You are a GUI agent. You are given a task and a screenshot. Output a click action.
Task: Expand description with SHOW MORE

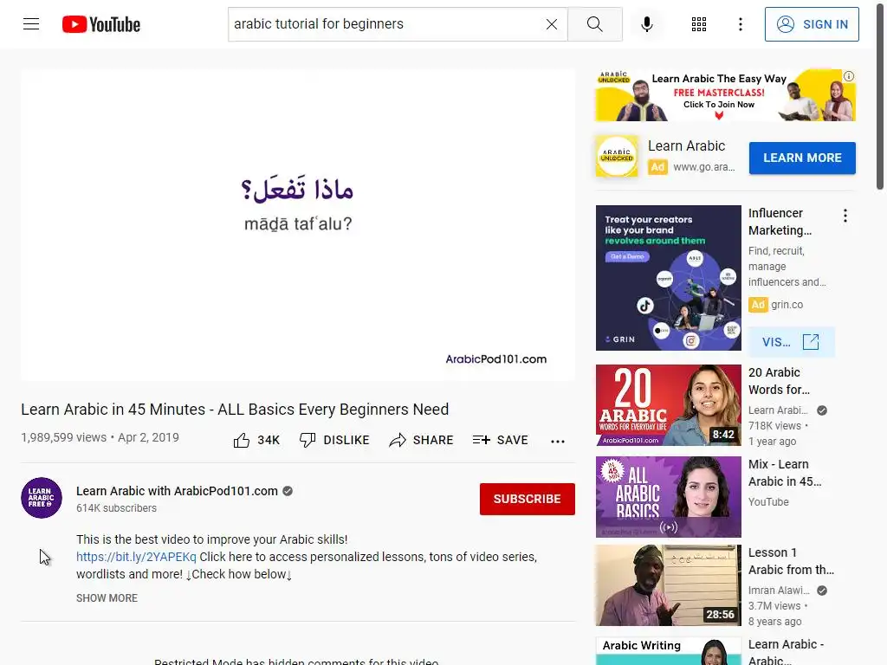(x=107, y=597)
